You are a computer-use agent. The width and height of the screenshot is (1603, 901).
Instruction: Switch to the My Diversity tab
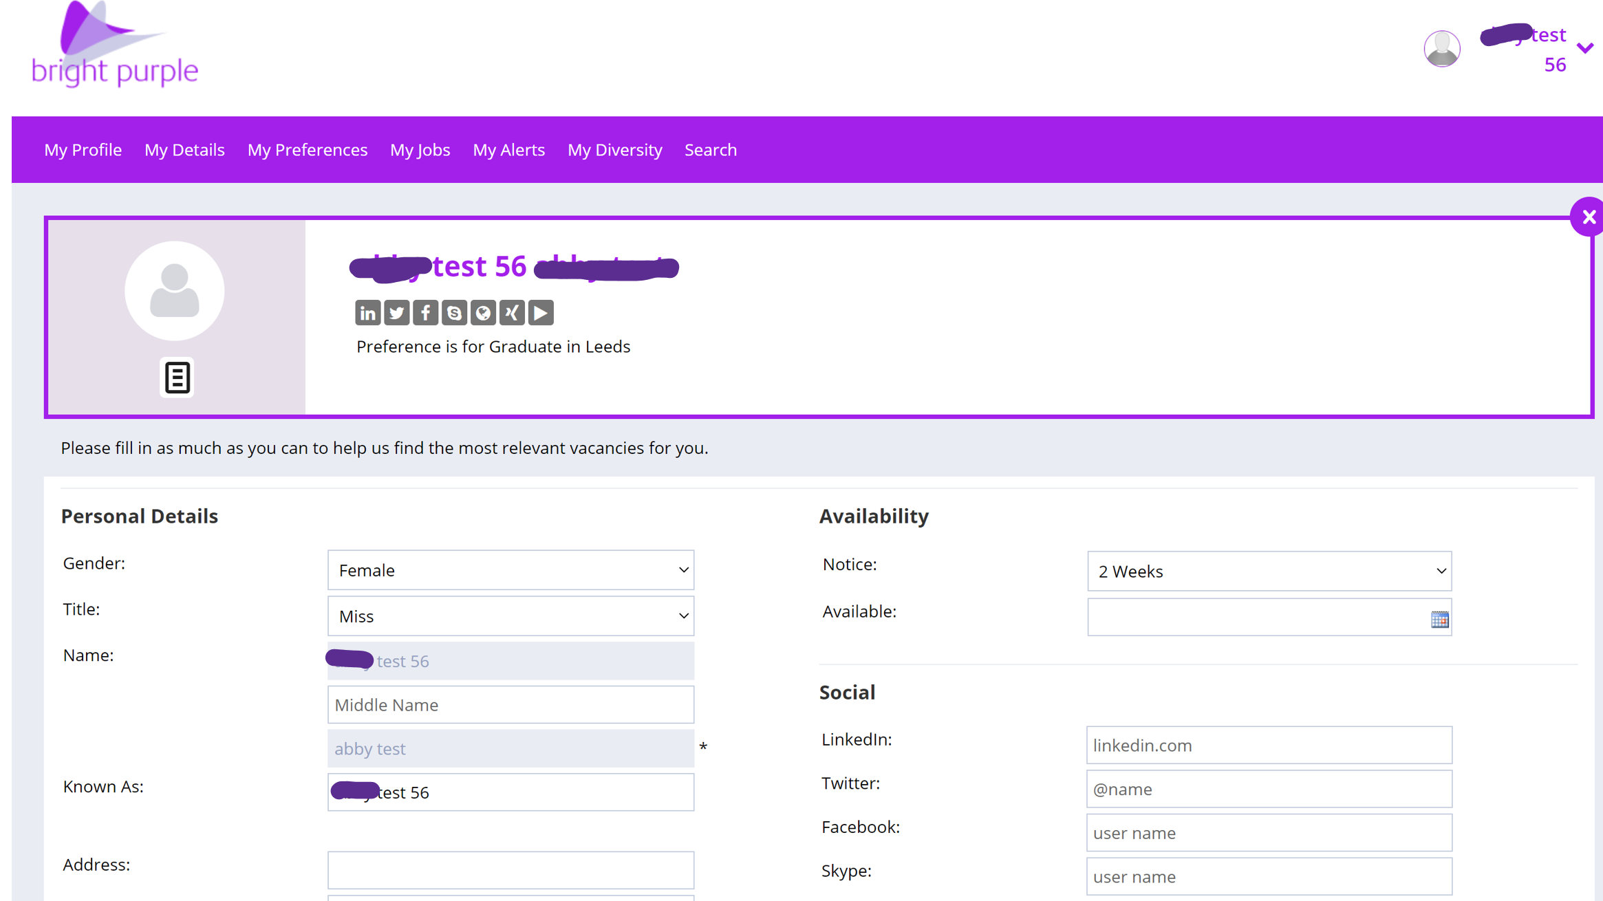point(614,150)
